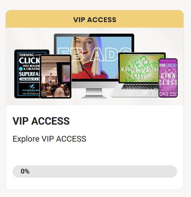191x197 pixels.
Task: Click the yellow VIP ACCESS banner header
Action: point(94,19)
